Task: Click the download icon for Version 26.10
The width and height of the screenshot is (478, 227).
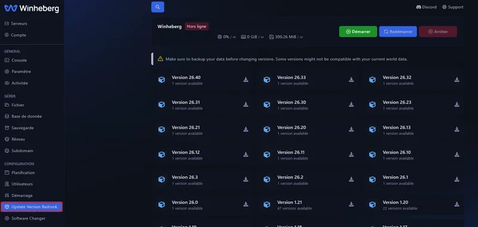Action: pyautogui.click(x=456, y=155)
